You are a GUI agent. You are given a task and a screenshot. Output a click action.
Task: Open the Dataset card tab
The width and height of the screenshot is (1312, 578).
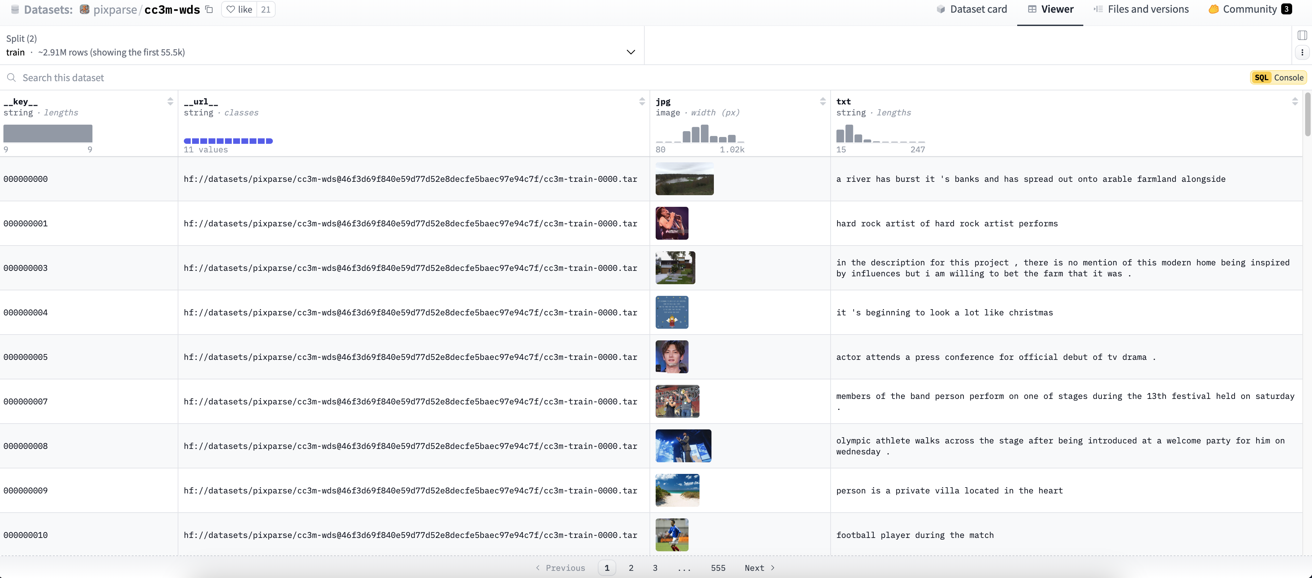(x=972, y=9)
